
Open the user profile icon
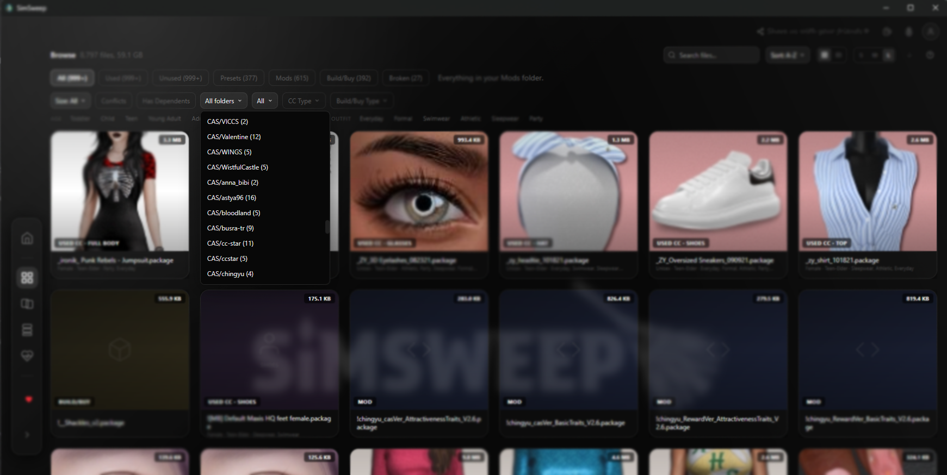[x=930, y=32]
